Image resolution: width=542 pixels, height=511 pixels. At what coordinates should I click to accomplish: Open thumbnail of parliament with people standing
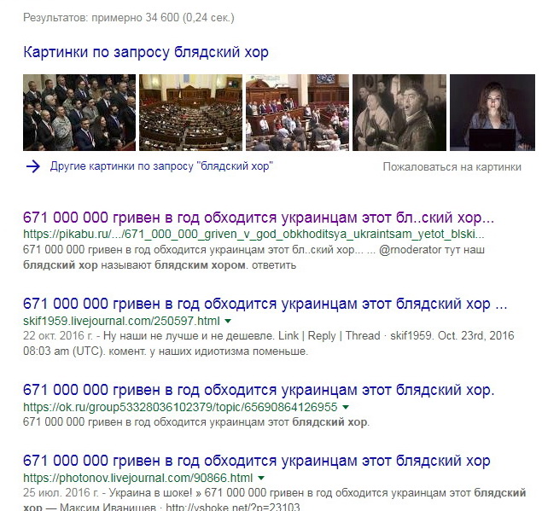click(x=297, y=113)
